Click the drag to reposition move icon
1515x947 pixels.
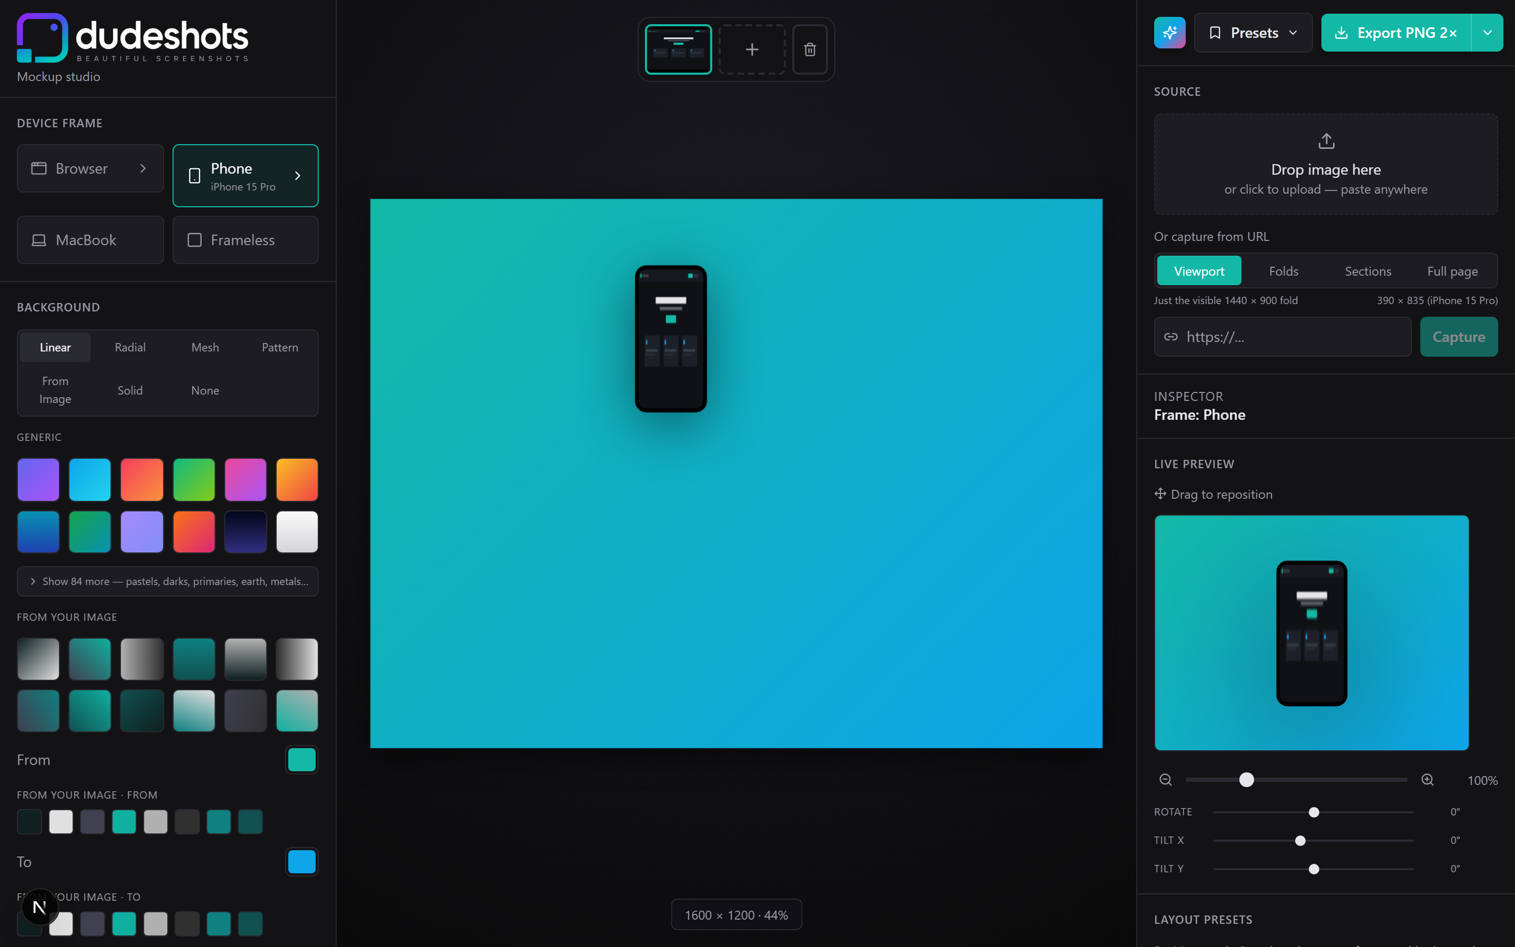point(1160,493)
